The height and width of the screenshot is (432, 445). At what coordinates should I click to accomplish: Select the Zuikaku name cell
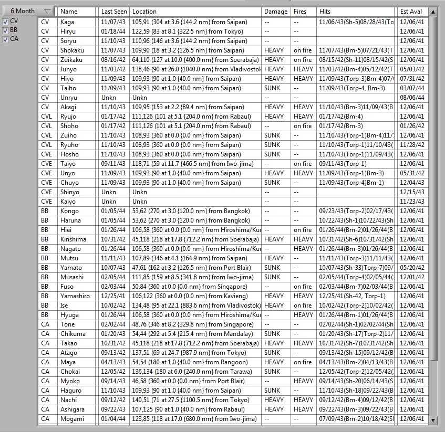[x=77, y=60]
